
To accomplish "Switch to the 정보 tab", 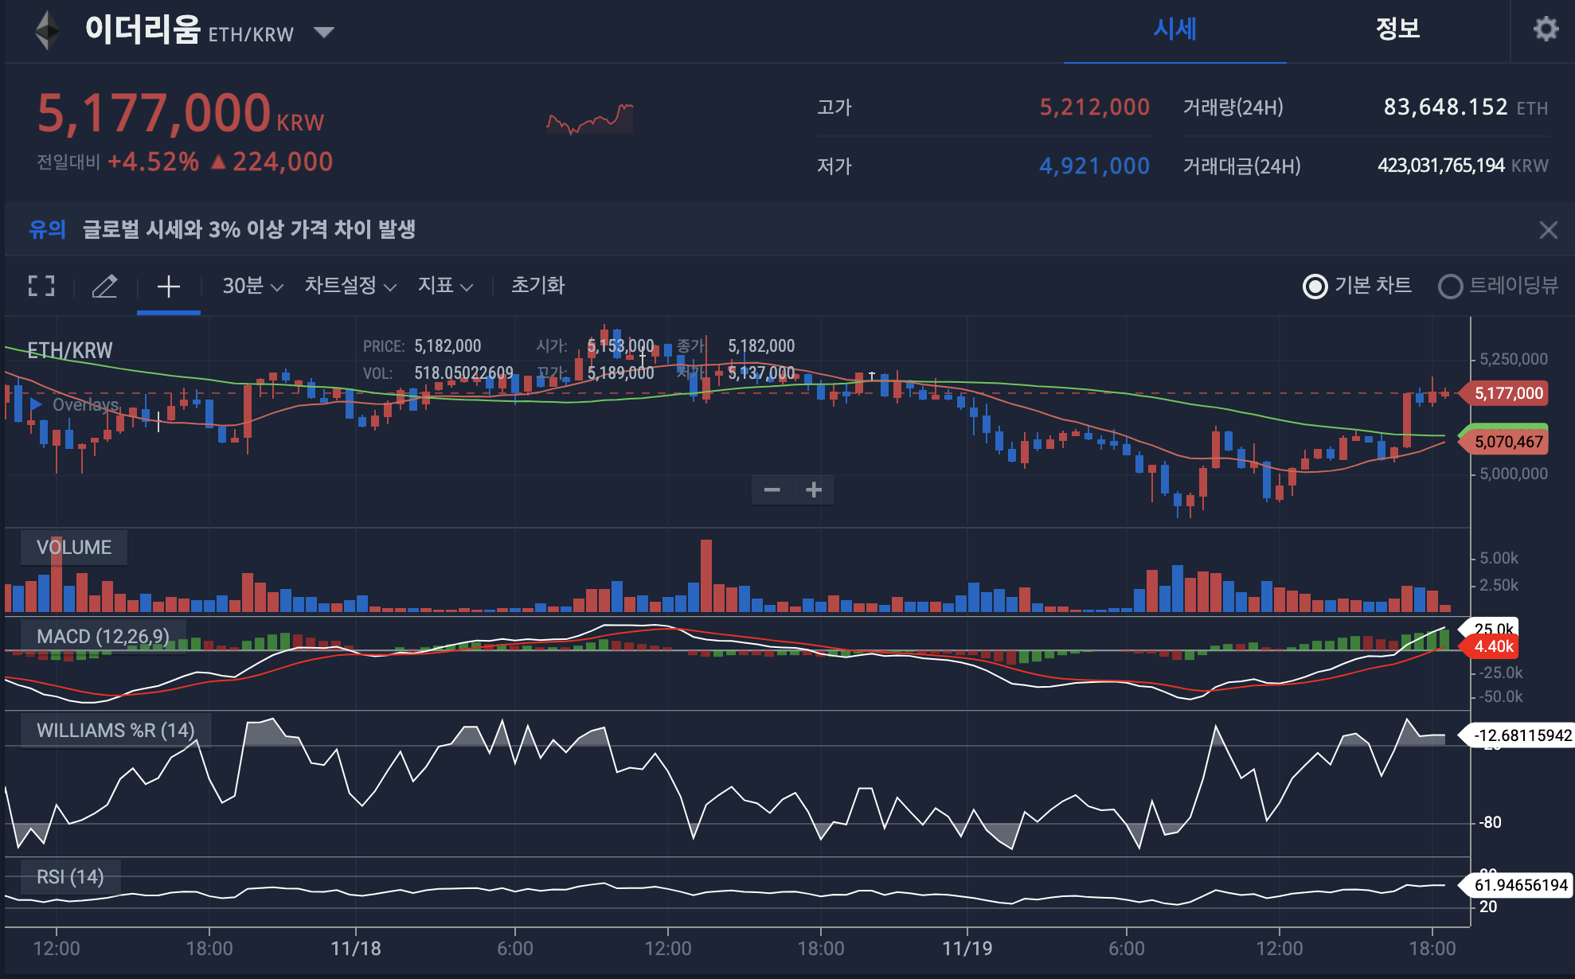I will pos(1397,29).
